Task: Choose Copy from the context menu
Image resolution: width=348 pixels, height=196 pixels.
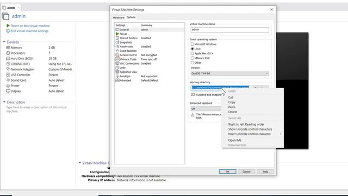Action: coord(252,102)
